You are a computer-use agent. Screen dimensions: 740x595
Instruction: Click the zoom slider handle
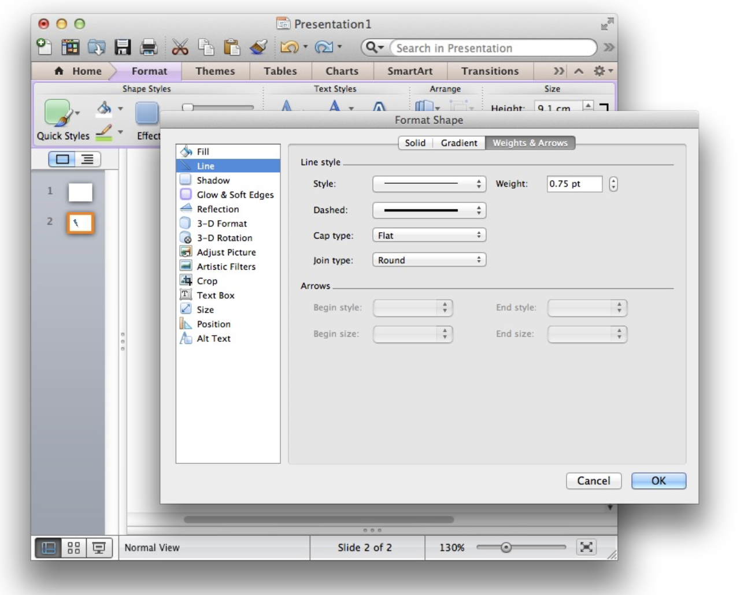pyautogui.click(x=506, y=548)
